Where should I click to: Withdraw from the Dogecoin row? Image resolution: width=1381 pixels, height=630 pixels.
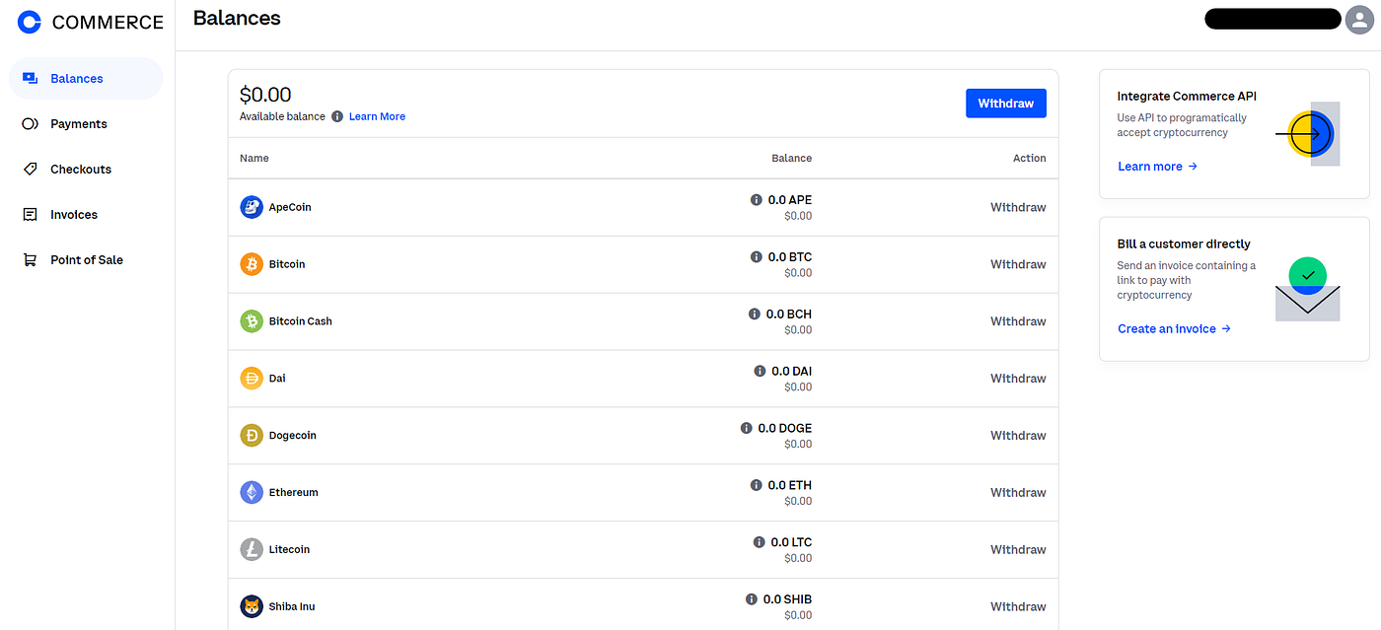(1018, 436)
